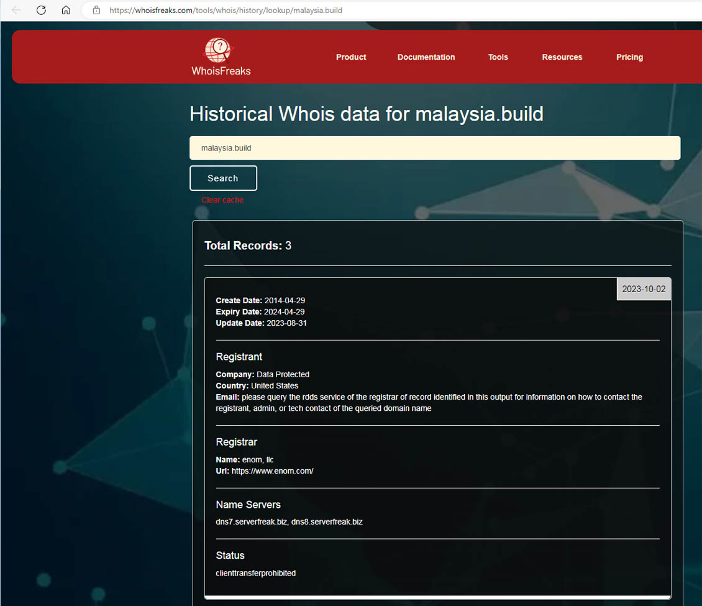The width and height of the screenshot is (702, 606).
Task: Open the Resources menu
Action: pos(562,57)
